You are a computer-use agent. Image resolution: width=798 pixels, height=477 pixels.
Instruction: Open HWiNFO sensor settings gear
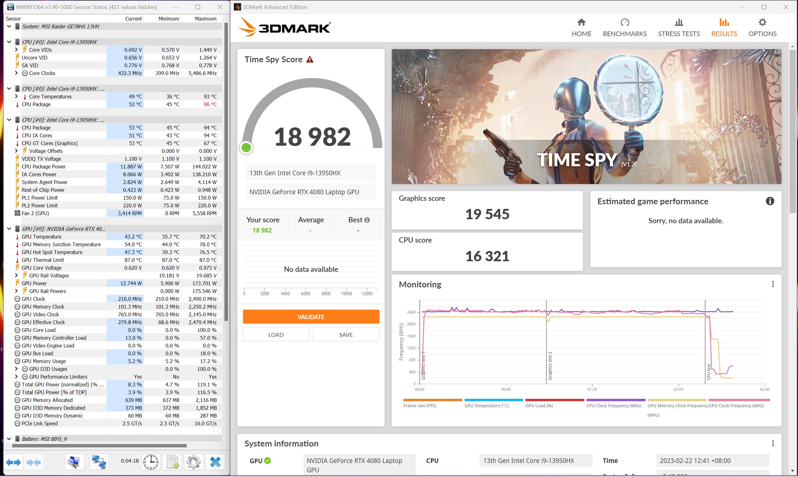(x=193, y=462)
